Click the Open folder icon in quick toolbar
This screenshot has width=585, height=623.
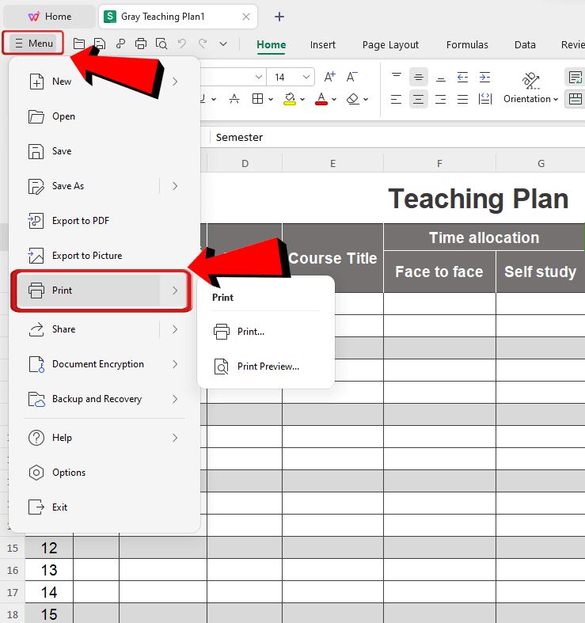click(79, 44)
